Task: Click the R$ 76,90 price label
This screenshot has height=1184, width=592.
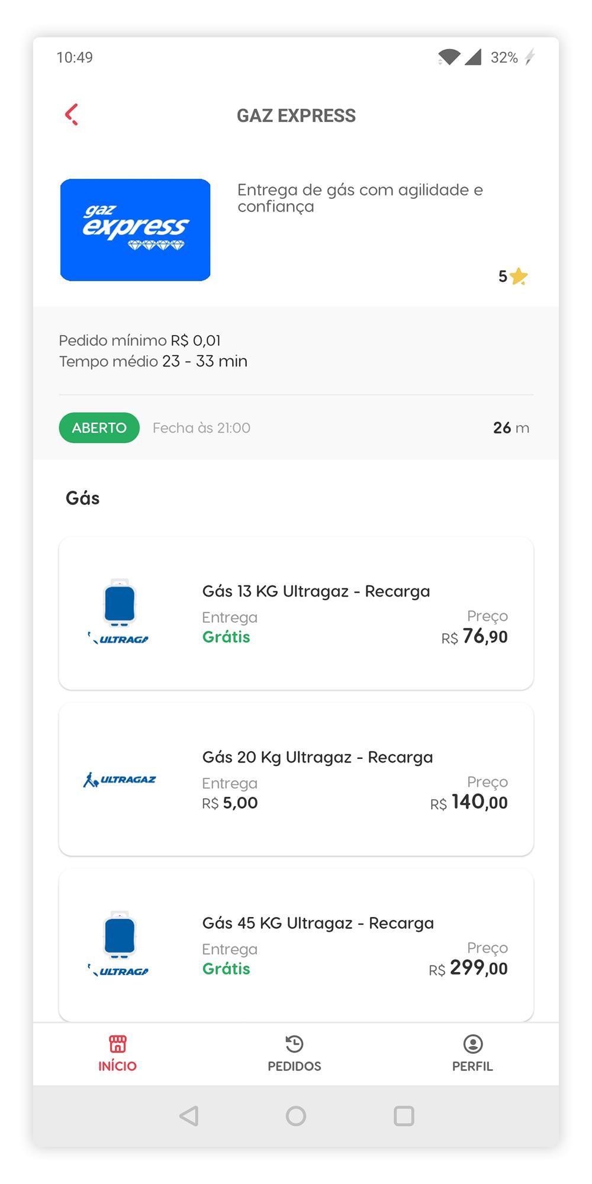Action: click(474, 637)
